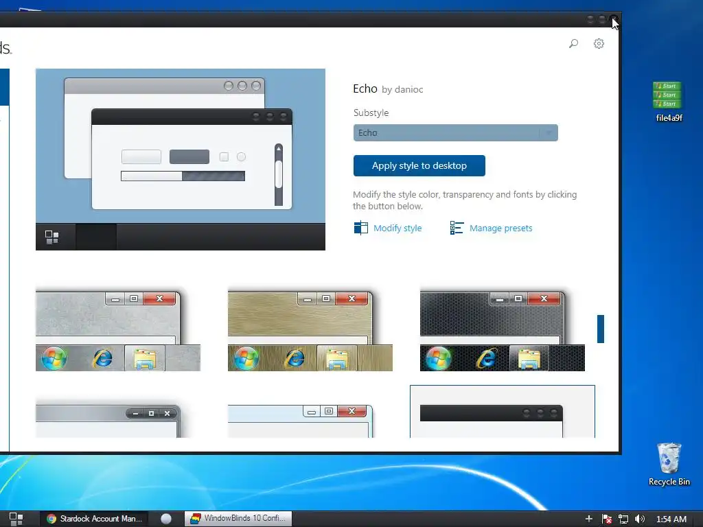Click the round white taskbar icon
The image size is (703, 527).
[166, 519]
